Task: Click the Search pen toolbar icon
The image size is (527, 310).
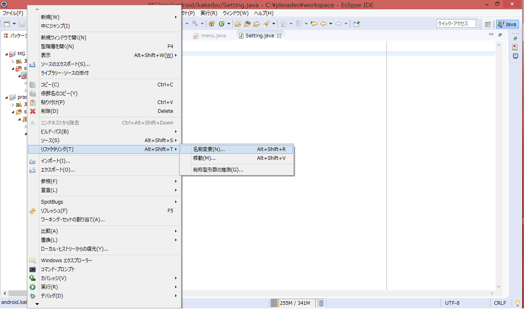Action: (x=266, y=24)
